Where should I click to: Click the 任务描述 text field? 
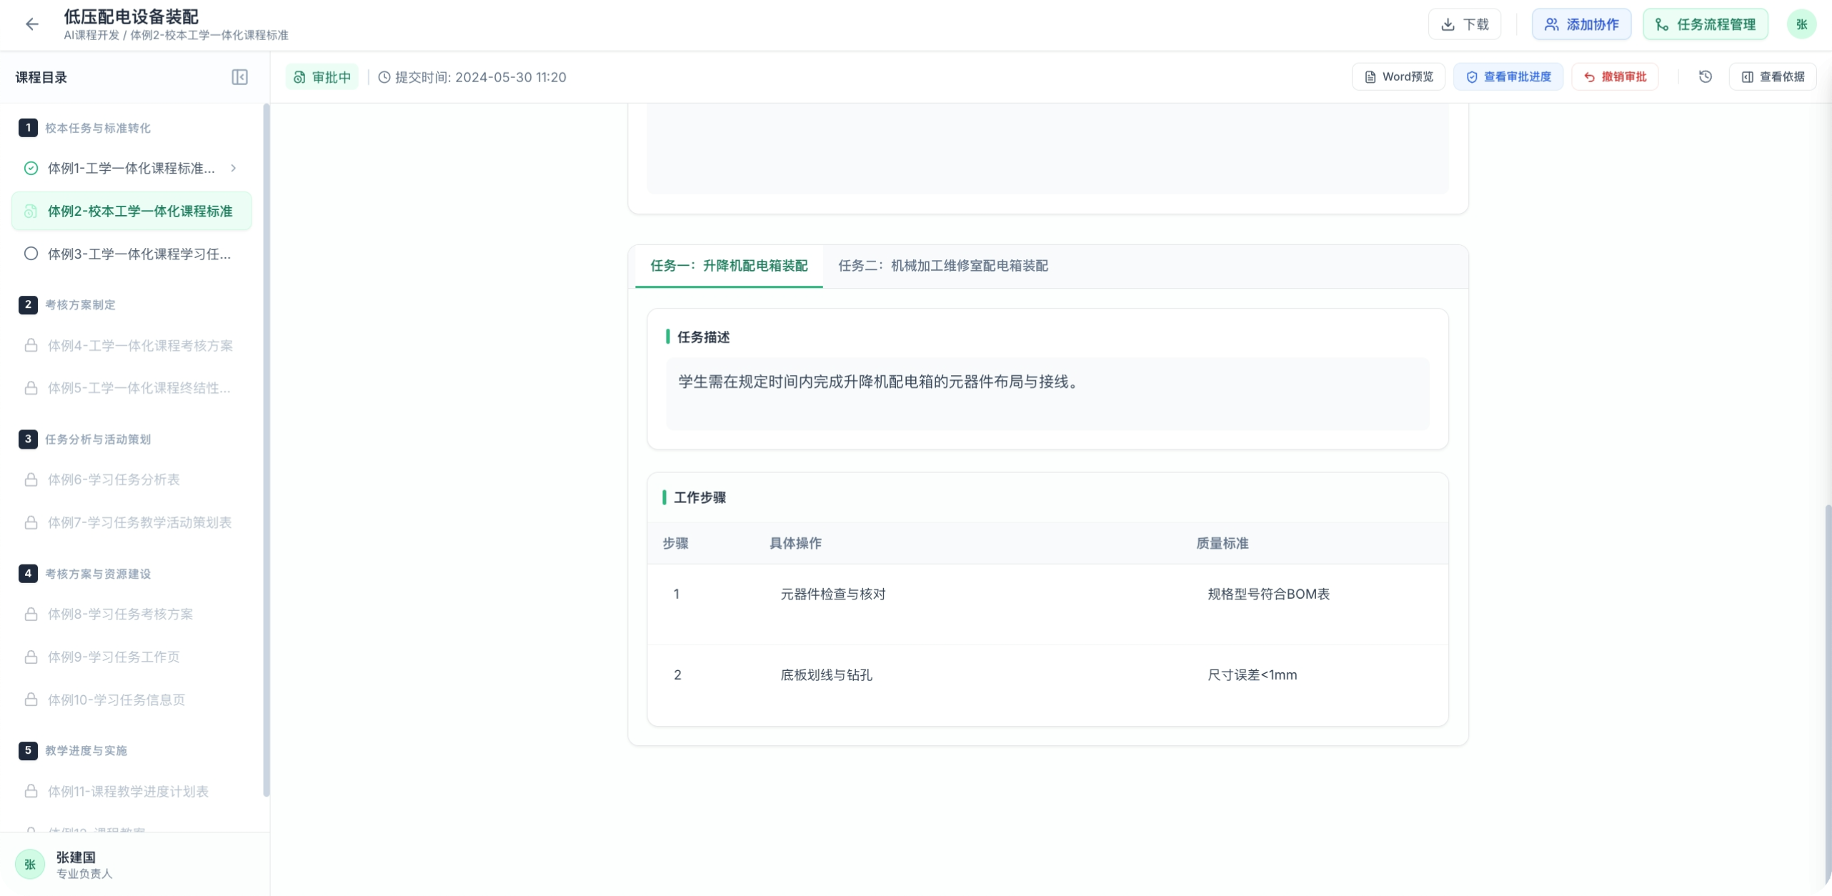[1047, 393]
